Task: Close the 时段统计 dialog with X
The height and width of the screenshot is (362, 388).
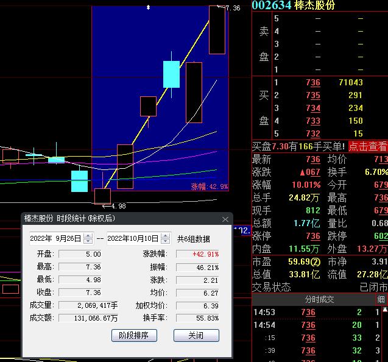Action: coord(225,219)
